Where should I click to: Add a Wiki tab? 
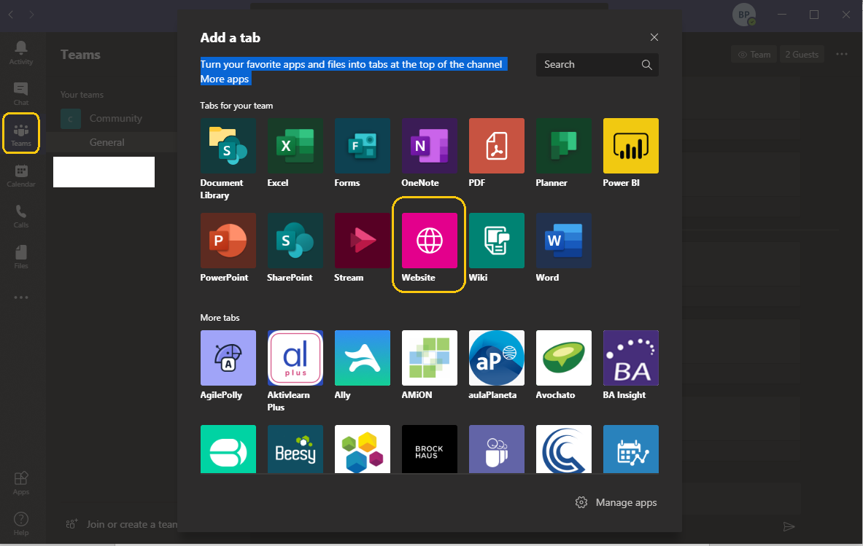coord(497,241)
